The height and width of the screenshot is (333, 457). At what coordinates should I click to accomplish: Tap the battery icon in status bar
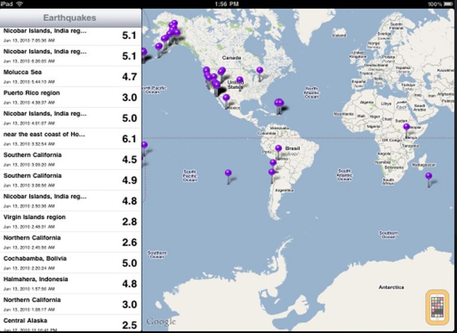tap(448, 4)
